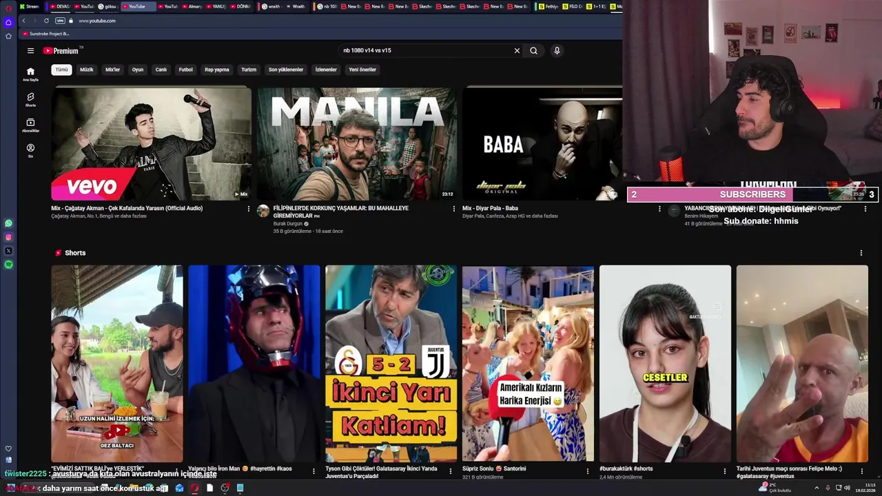Viewport: 882px width, 496px height.
Task: Open Instagram in Opera sidebar
Action: [8, 237]
